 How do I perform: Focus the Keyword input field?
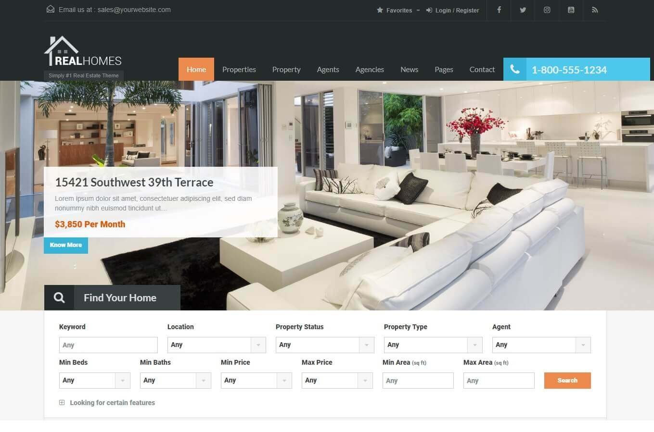point(108,345)
